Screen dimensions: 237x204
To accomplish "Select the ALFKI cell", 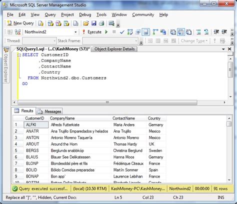I will click(x=36, y=124).
